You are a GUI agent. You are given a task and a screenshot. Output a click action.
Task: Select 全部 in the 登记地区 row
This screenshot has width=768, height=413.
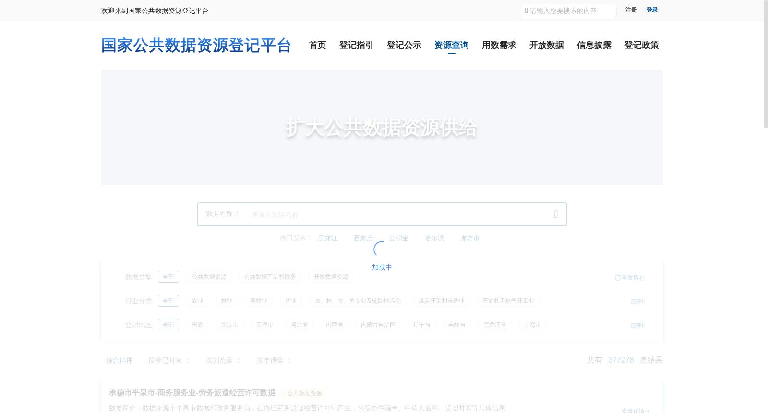point(168,325)
